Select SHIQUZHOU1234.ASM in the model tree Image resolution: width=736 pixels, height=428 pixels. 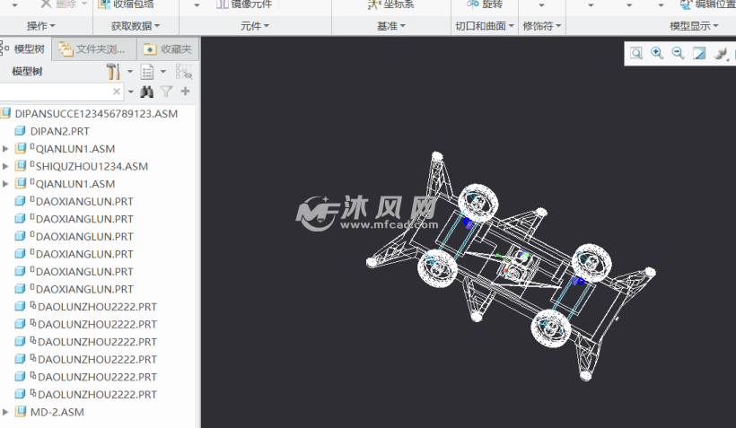[92, 166]
